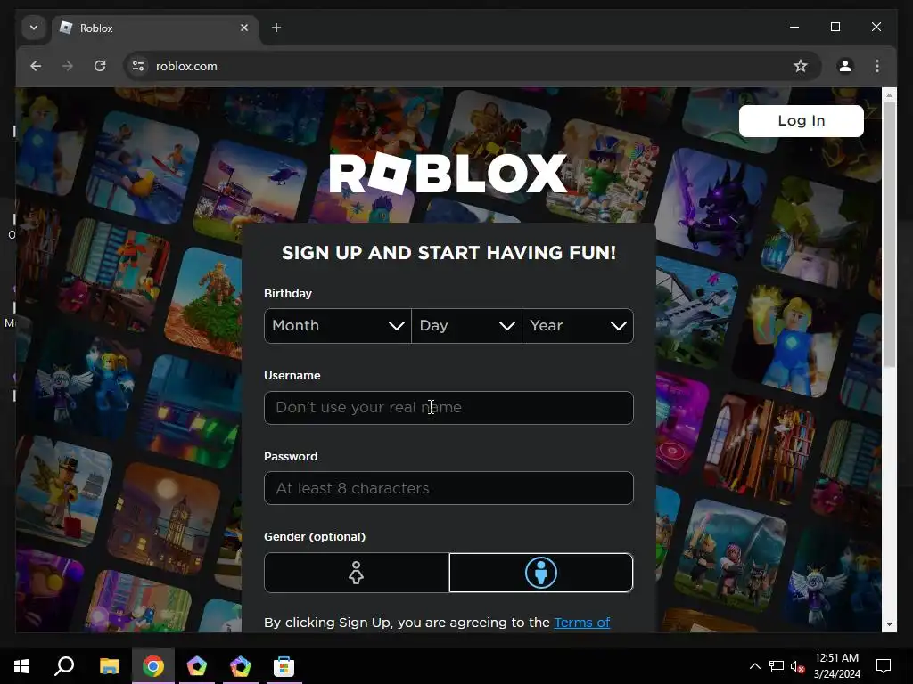Go back using the browser back arrow
This screenshot has height=684, width=913.
[x=36, y=66]
